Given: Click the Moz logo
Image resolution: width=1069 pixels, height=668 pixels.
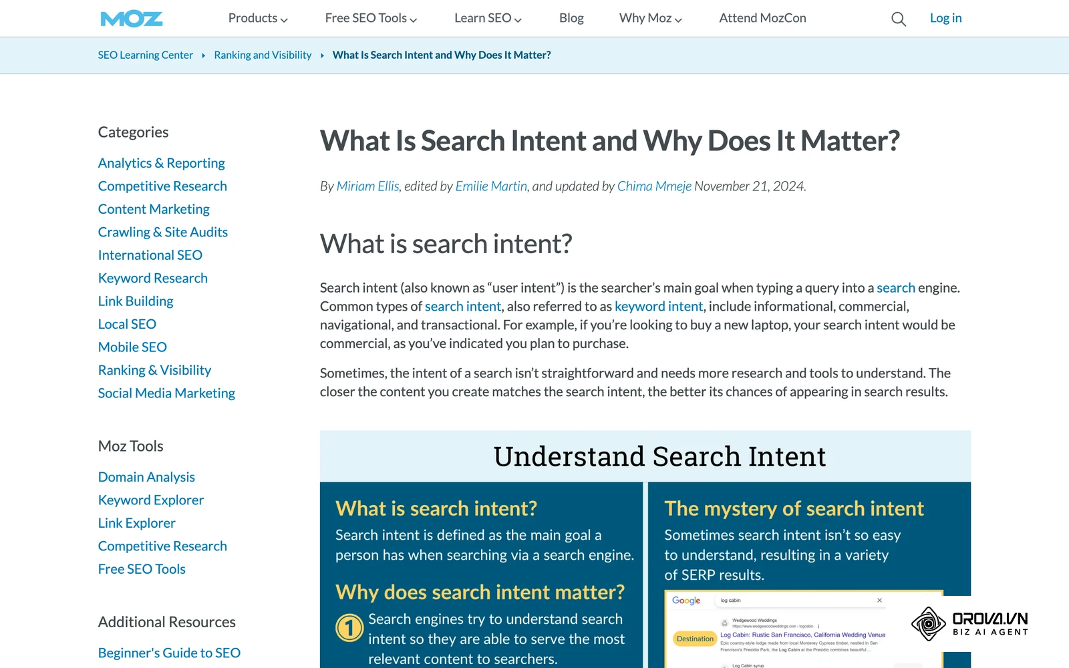Looking at the screenshot, I should point(132,19).
